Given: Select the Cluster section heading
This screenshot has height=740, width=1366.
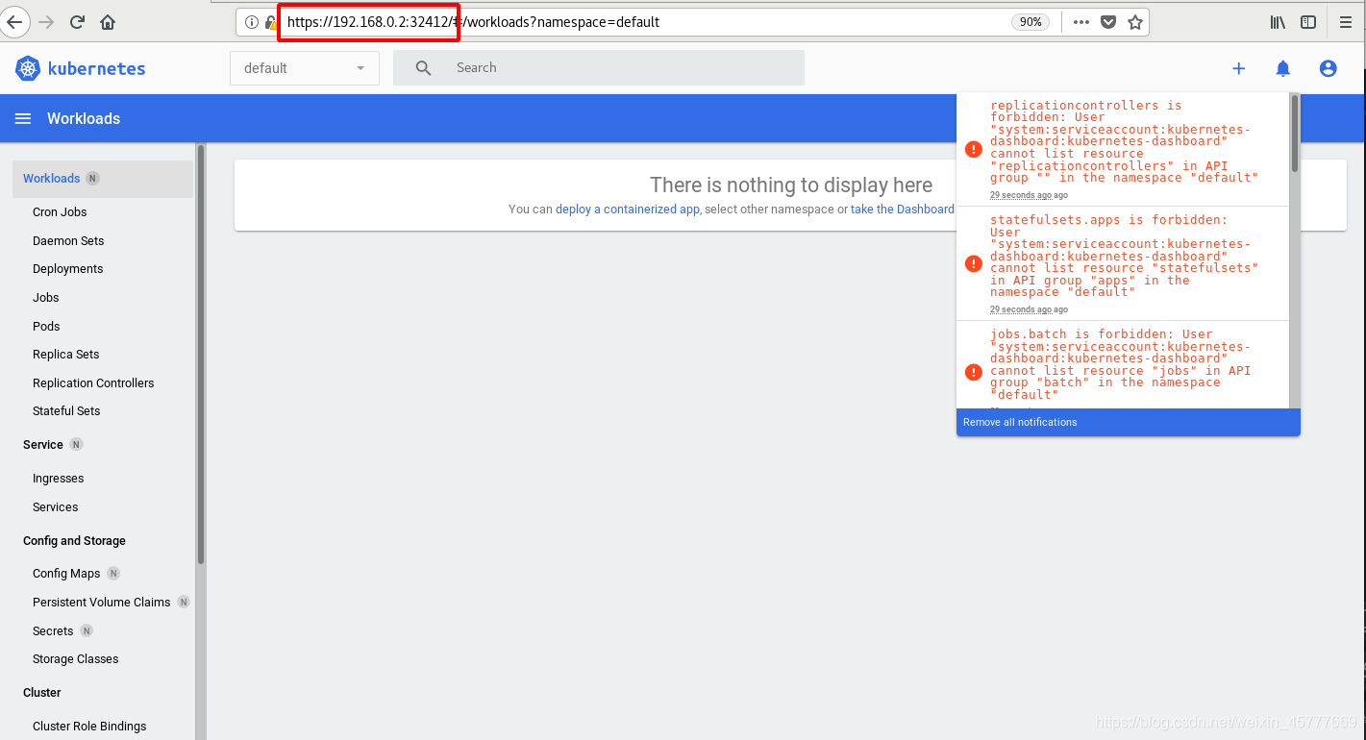Looking at the screenshot, I should 41,693.
